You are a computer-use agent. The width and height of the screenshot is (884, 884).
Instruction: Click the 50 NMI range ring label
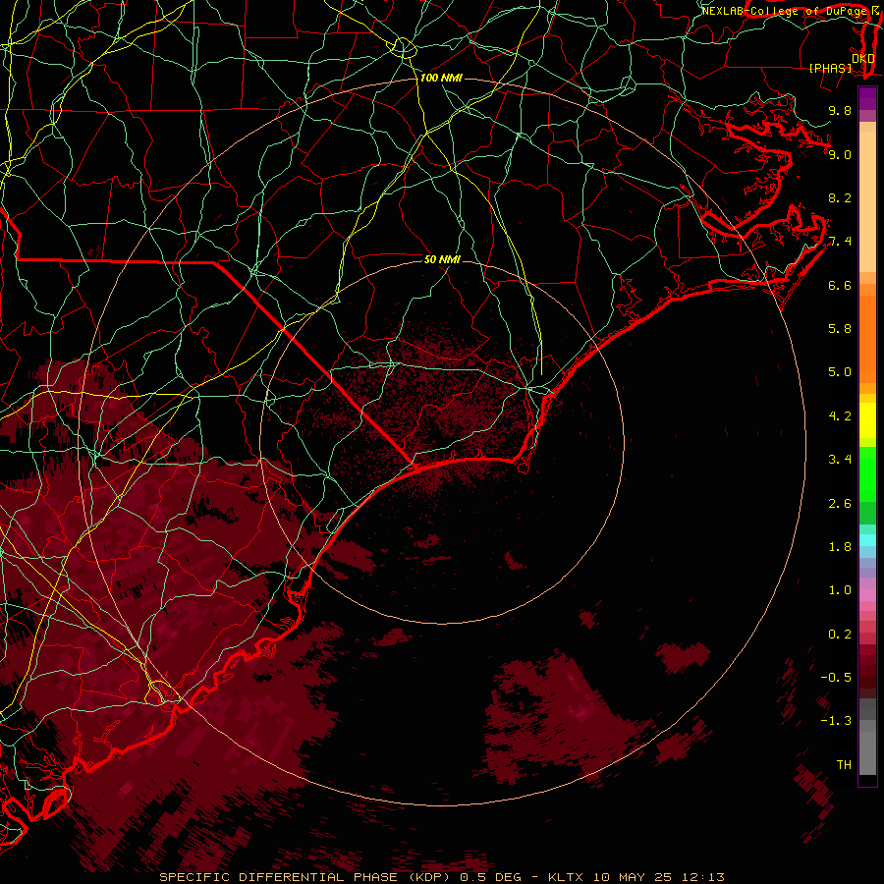(442, 259)
